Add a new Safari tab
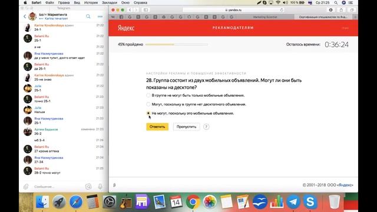This screenshot has height=212, width=377. (x=355, y=17)
